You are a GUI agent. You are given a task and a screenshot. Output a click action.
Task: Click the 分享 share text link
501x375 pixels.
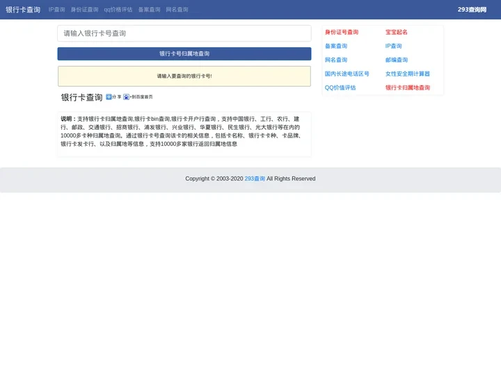click(117, 97)
